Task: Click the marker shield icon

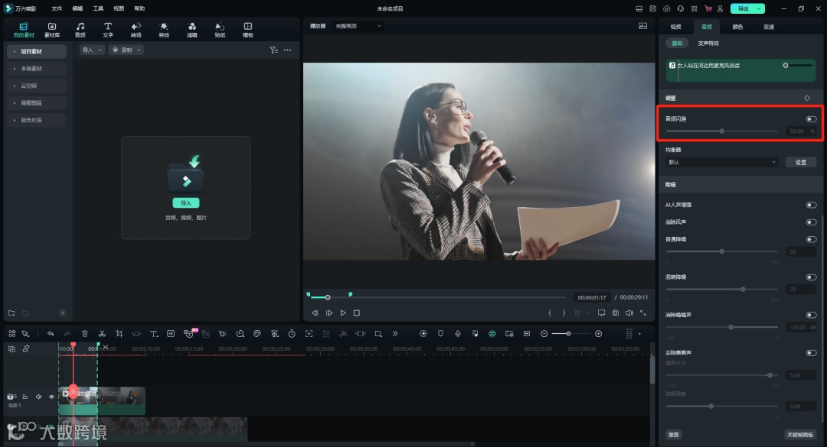Action: click(440, 334)
